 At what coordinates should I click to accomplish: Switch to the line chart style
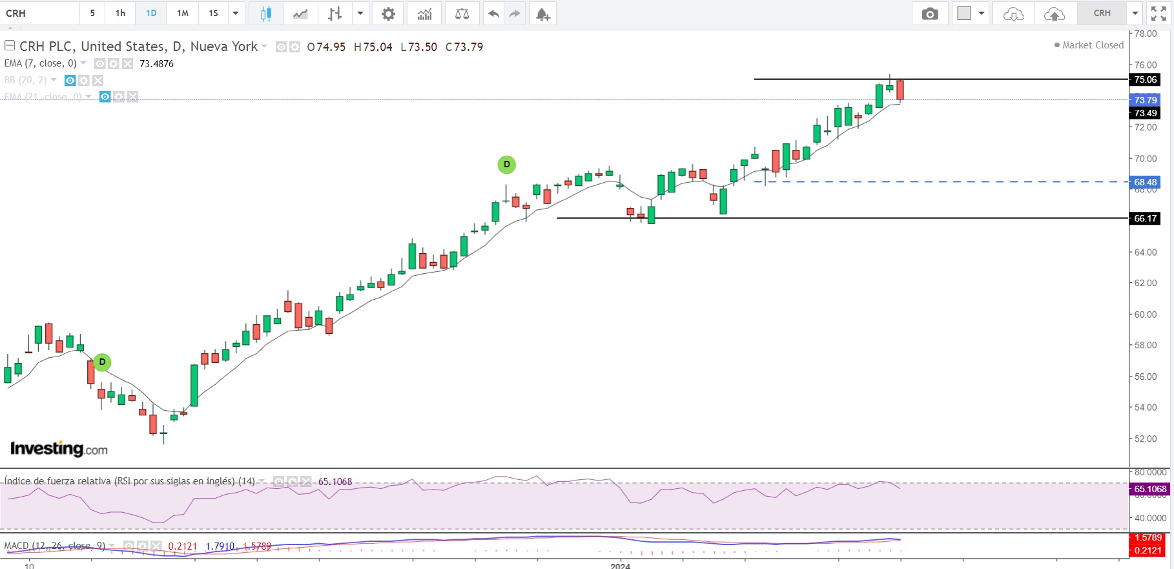tap(300, 14)
